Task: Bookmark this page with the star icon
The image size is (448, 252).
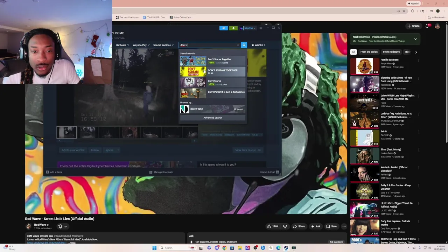Action: tap(404, 11)
